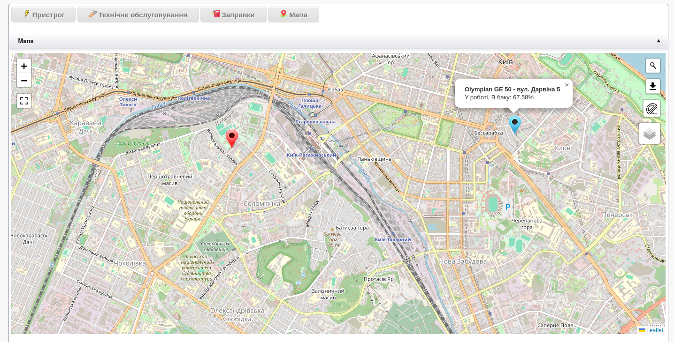Open the map layers selector
The height and width of the screenshot is (342, 674).
coord(650,134)
